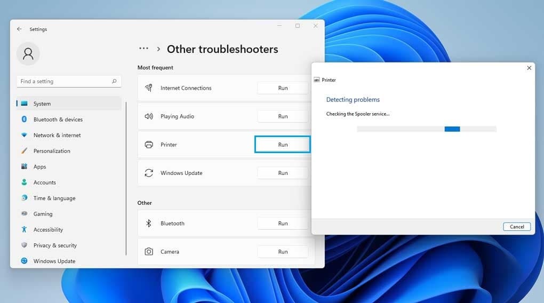Click the back arrow in Settings

pos(19,29)
